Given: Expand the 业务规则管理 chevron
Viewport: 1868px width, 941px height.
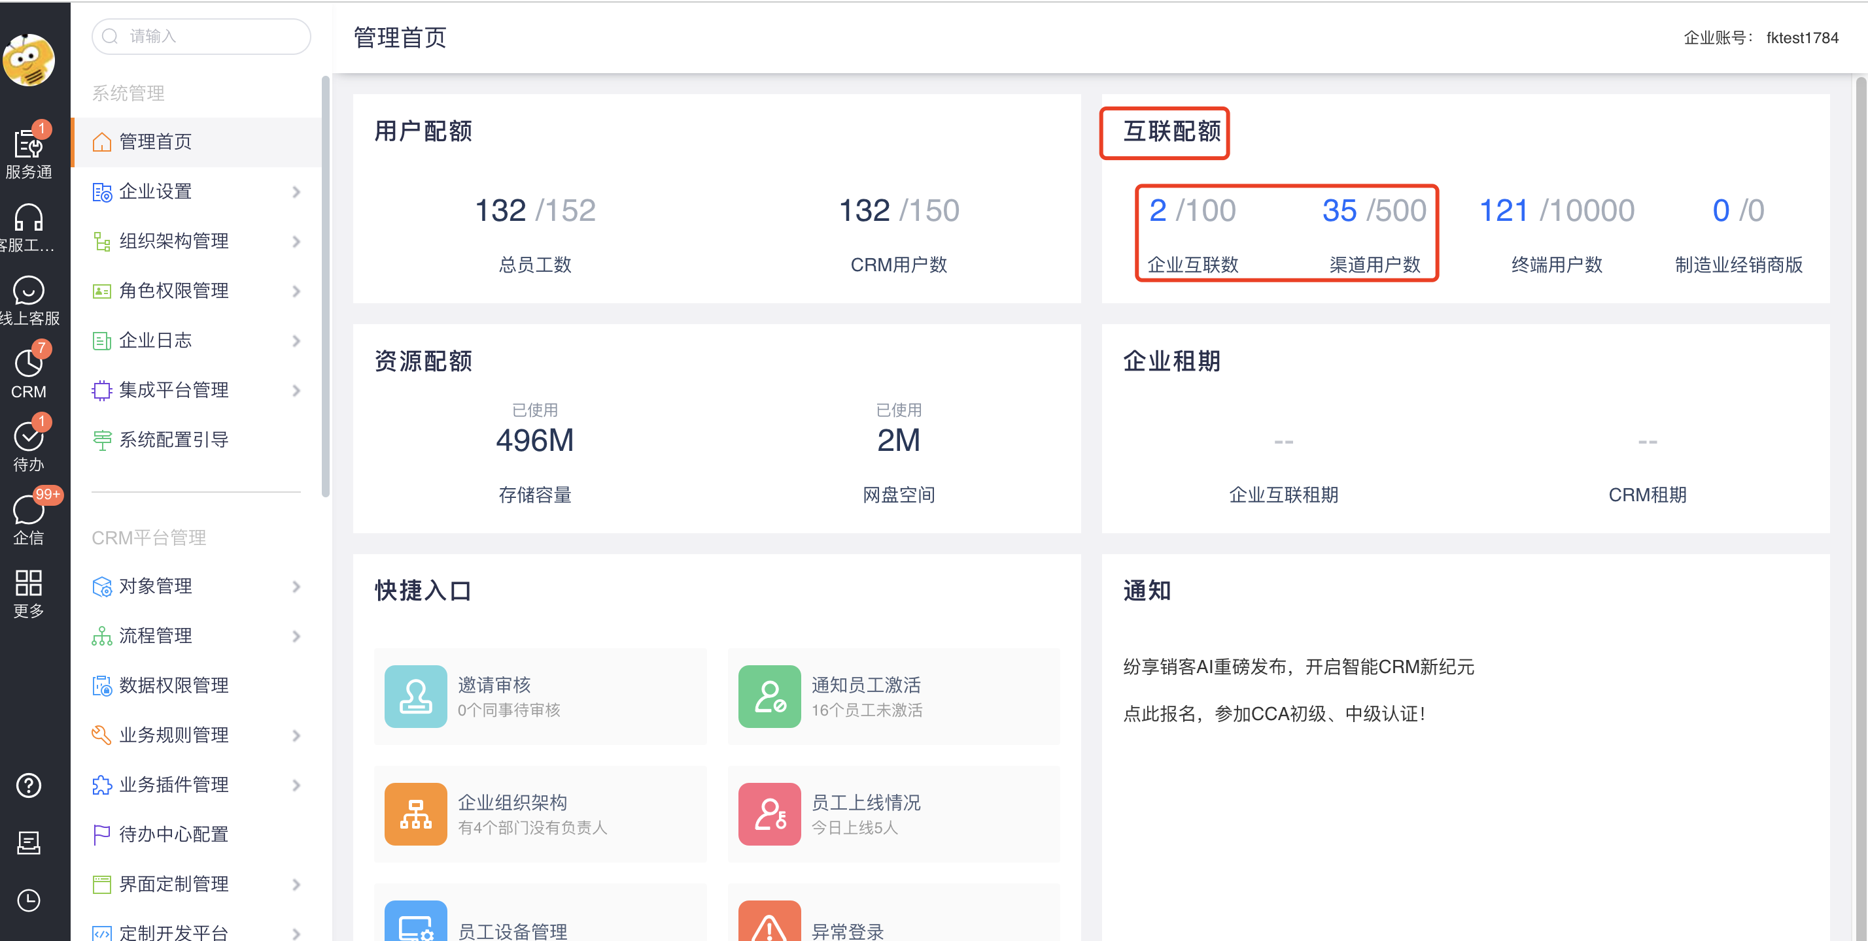Looking at the screenshot, I should pos(296,735).
